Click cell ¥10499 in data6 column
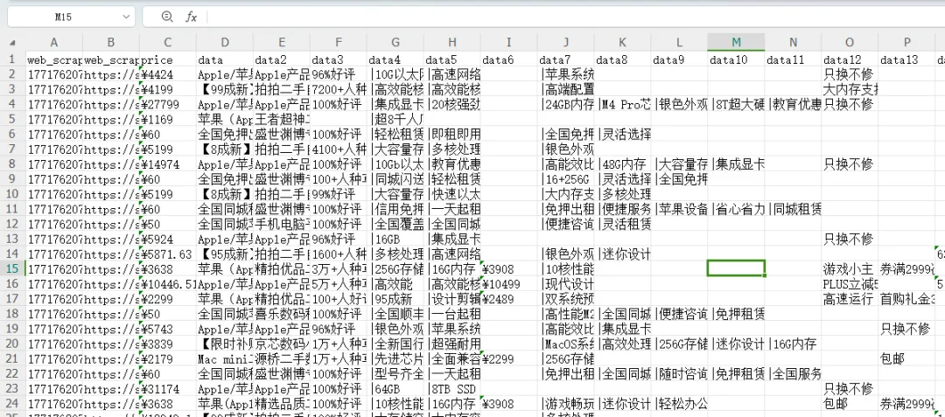Screen dimensions: 945x417 (x=508, y=283)
